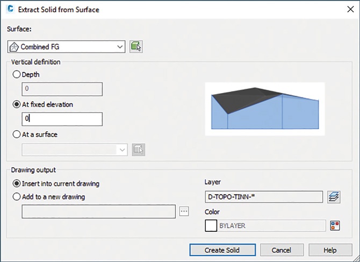Select the Depth radio button

point(17,75)
